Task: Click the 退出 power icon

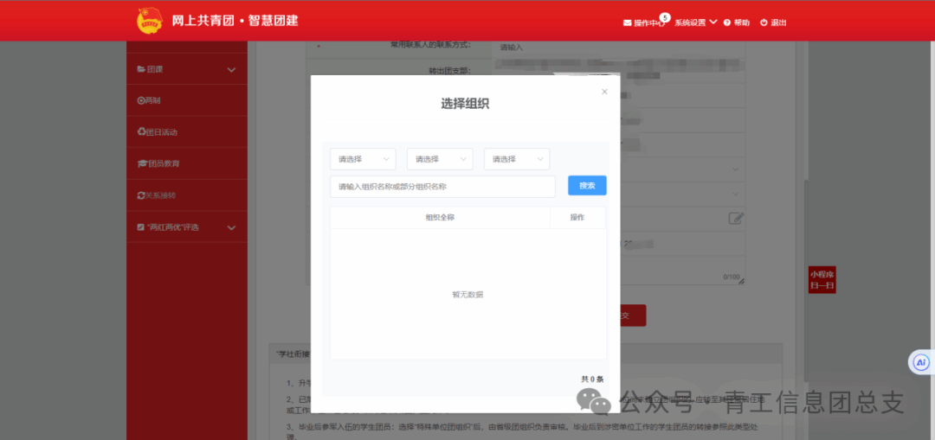Action: [x=764, y=22]
